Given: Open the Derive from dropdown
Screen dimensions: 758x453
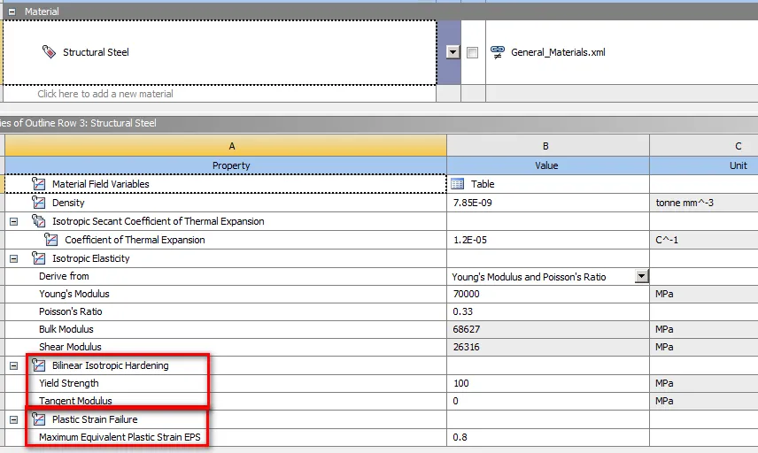Looking at the screenshot, I should (x=642, y=277).
